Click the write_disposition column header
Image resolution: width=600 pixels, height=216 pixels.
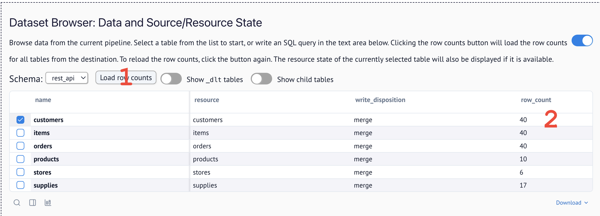380,100
